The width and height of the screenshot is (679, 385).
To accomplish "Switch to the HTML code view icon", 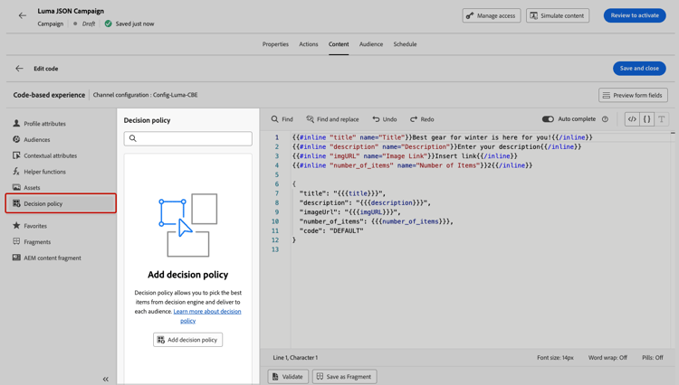I will pyautogui.click(x=632, y=119).
